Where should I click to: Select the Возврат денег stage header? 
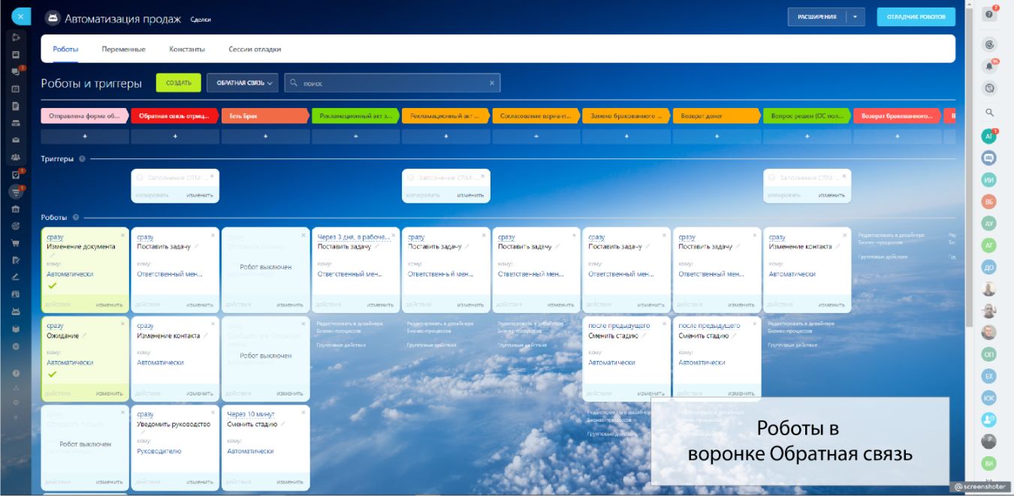716,116
